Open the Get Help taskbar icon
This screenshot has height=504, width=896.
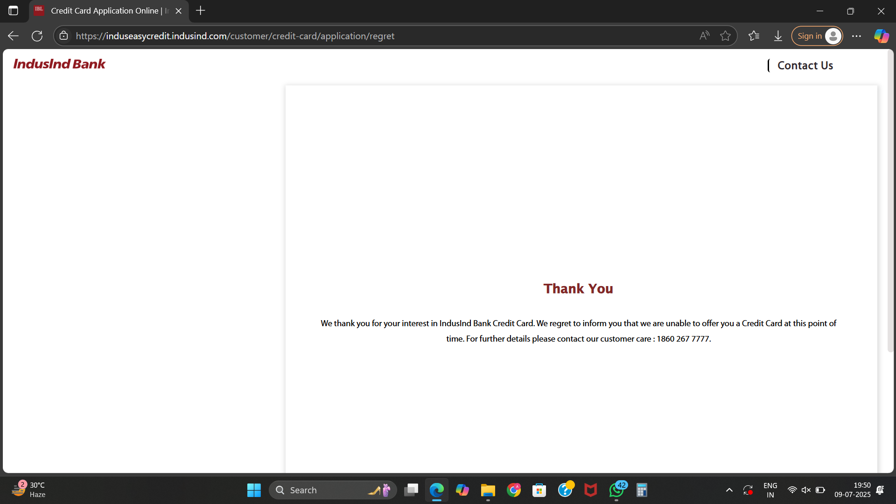tap(565, 490)
